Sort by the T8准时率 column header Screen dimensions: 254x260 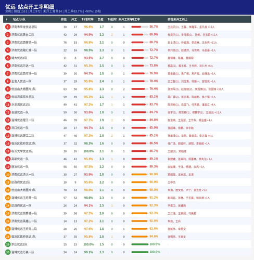pos(87,19)
